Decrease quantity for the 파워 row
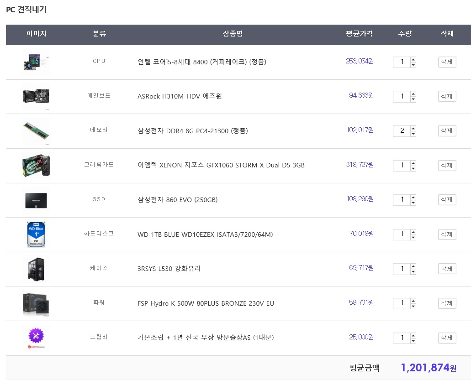Image resolution: width=471 pixels, height=380 pixels. [413, 306]
